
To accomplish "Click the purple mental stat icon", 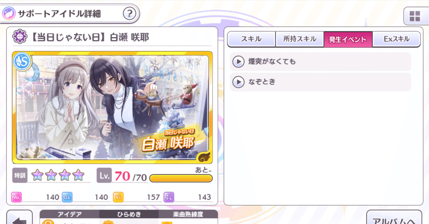I will [x=169, y=197].
